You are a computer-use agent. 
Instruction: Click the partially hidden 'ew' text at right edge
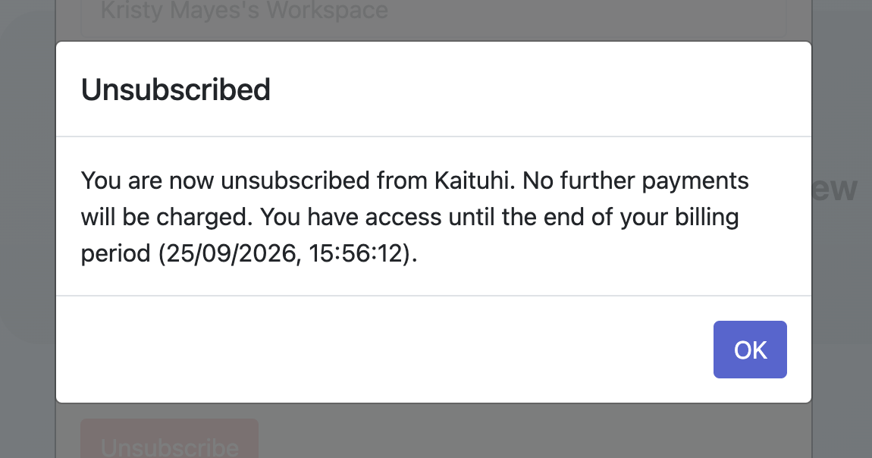point(835,190)
